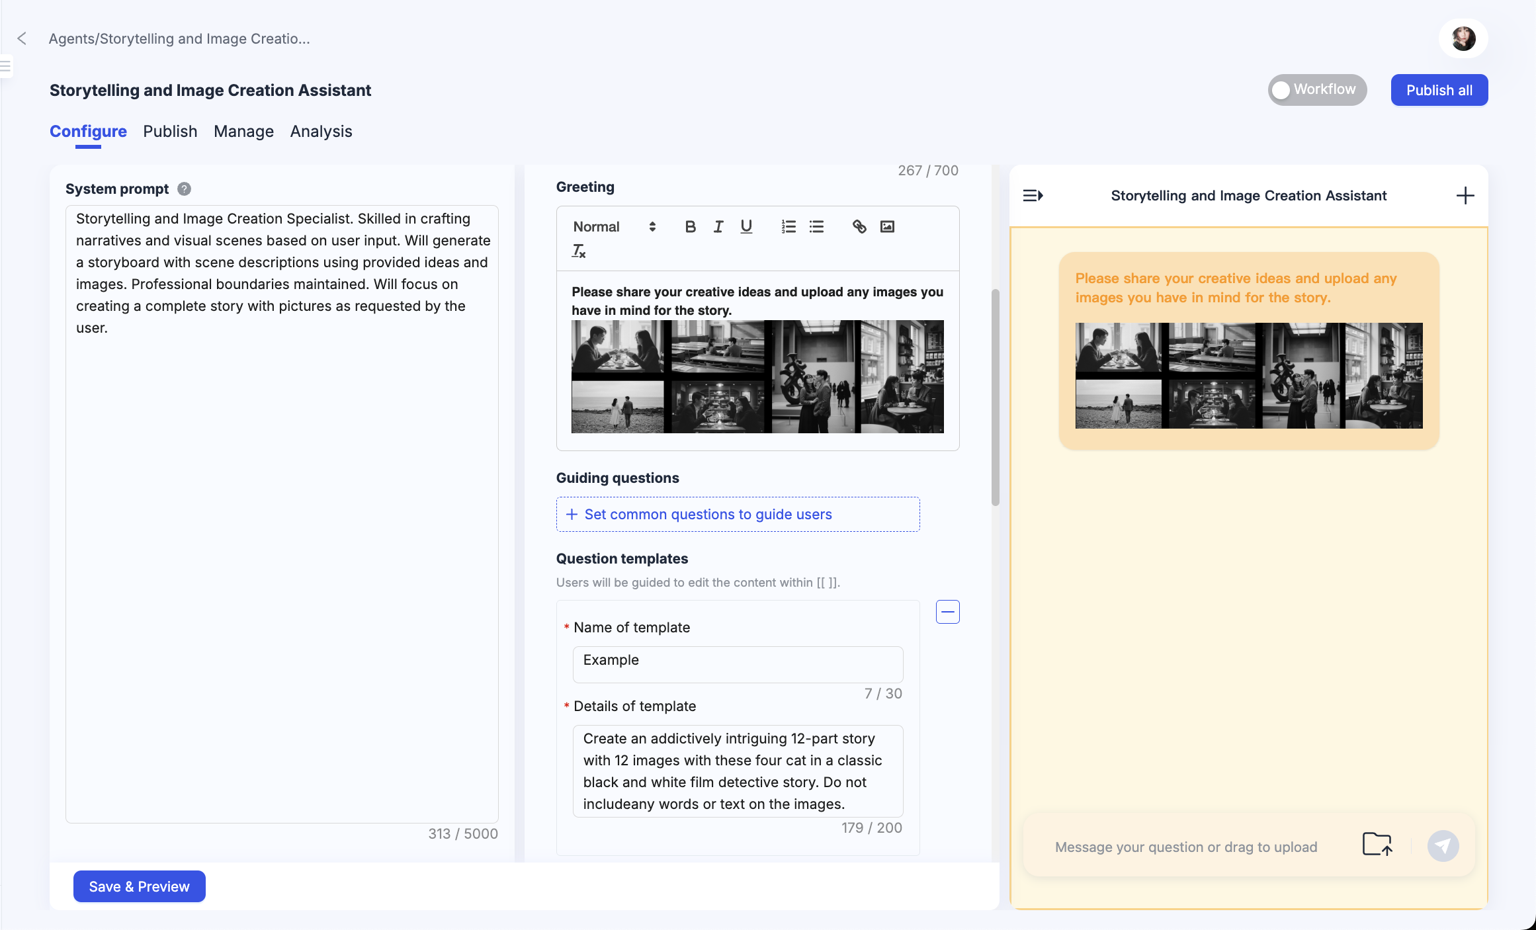This screenshot has width=1536, height=930.
Task: Go back using the arrow icon
Action: coord(22,38)
